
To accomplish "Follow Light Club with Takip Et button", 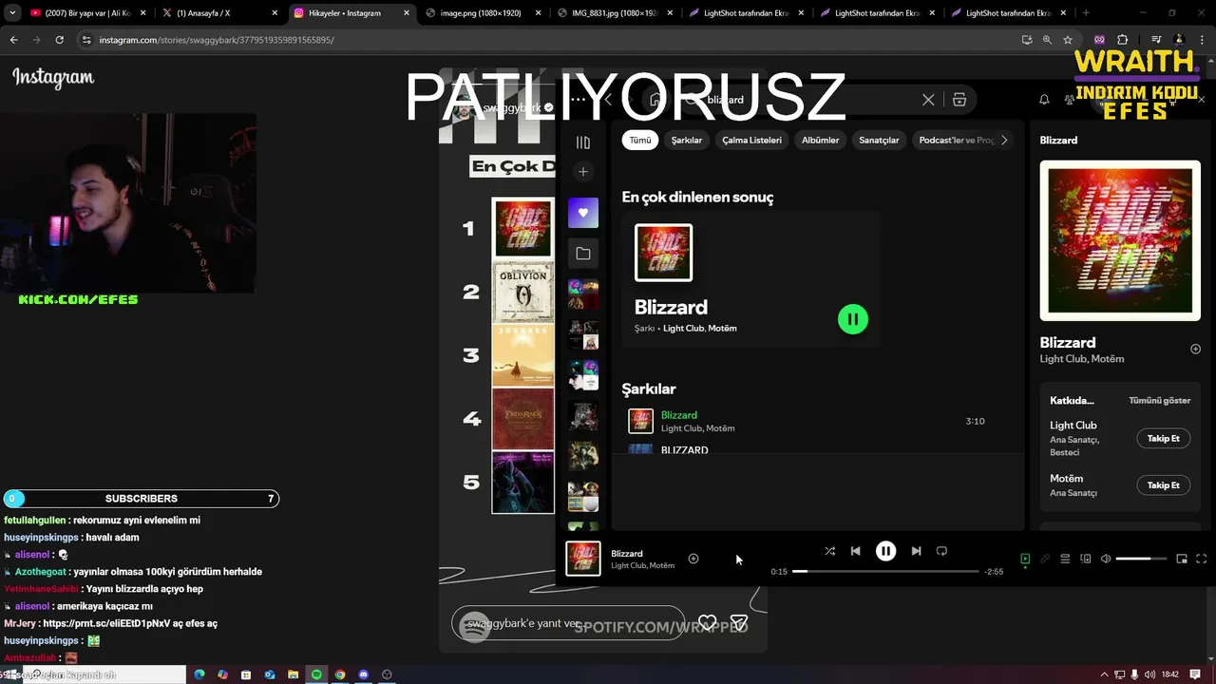I will (x=1163, y=438).
